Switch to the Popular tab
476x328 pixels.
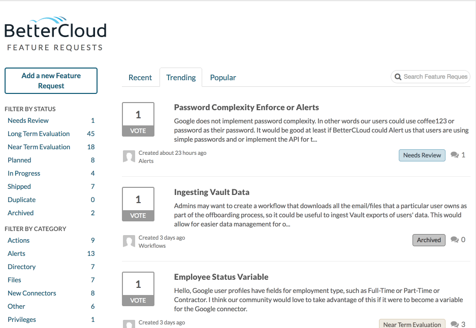(x=223, y=77)
